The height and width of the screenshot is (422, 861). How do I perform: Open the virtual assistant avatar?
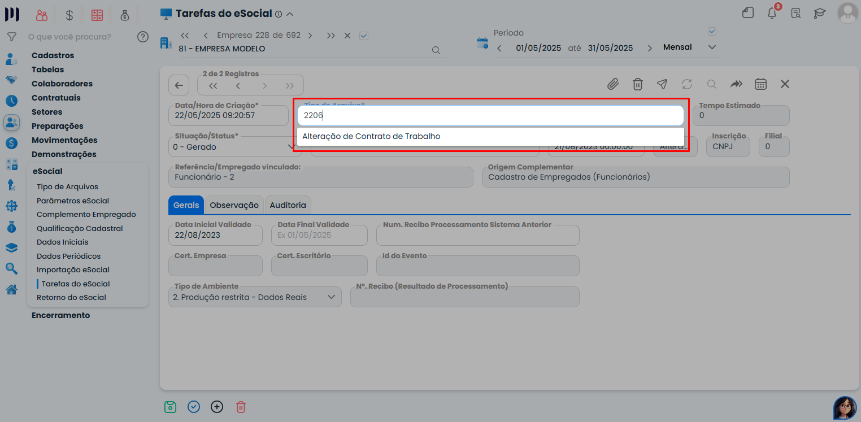pyautogui.click(x=845, y=407)
